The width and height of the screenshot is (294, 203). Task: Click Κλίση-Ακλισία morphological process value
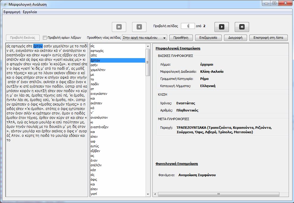click(x=212, y=72)
